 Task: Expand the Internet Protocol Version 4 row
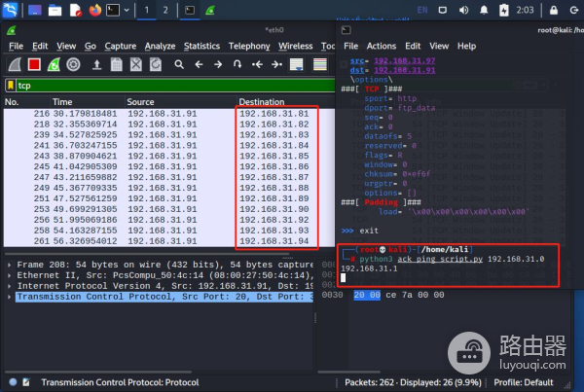tap(10, 287)
